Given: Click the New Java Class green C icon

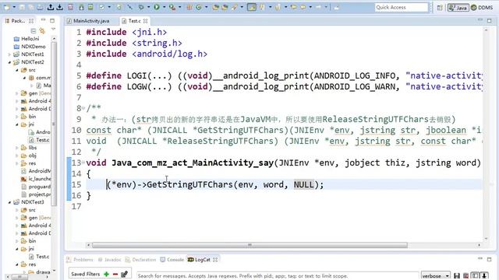Looking at the screenshot, I should 199,7.
